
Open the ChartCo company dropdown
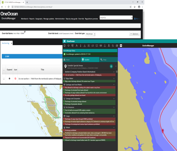(116, 18)
